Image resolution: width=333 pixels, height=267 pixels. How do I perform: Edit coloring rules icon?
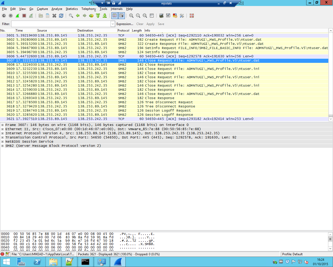tap(175, 16)
